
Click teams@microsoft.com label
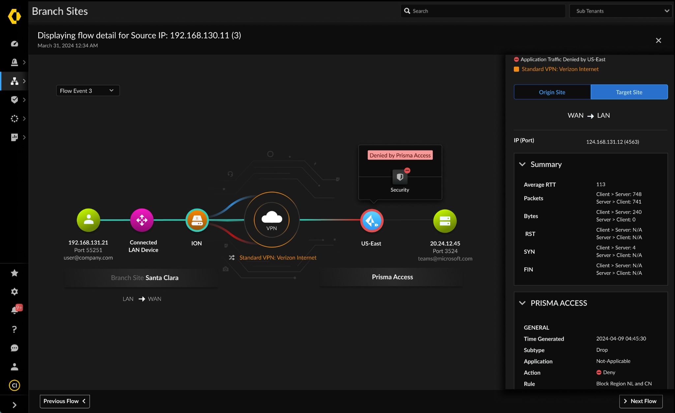click(445, 259)
